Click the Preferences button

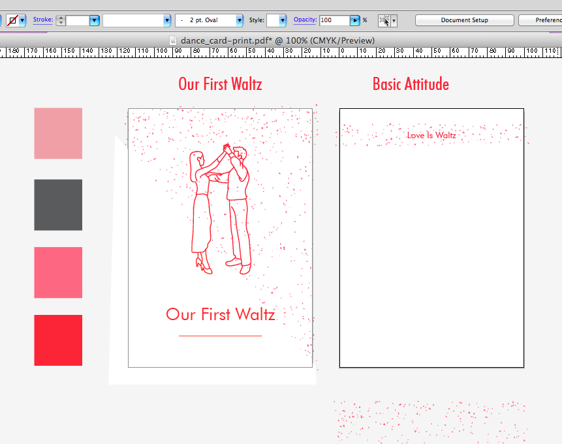click(x=540, y=20)
